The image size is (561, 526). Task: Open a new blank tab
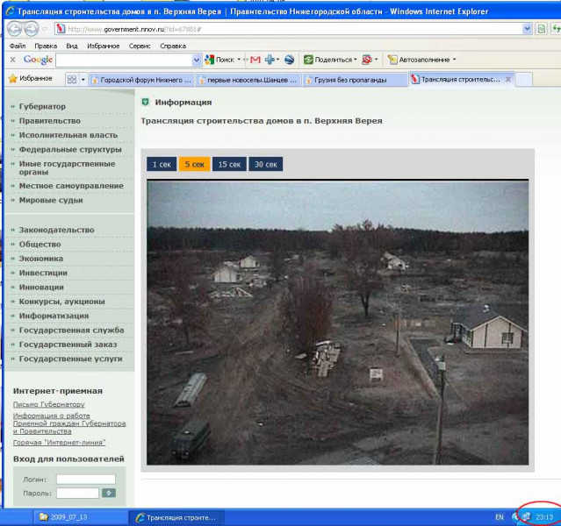click(x=523, y=79)
